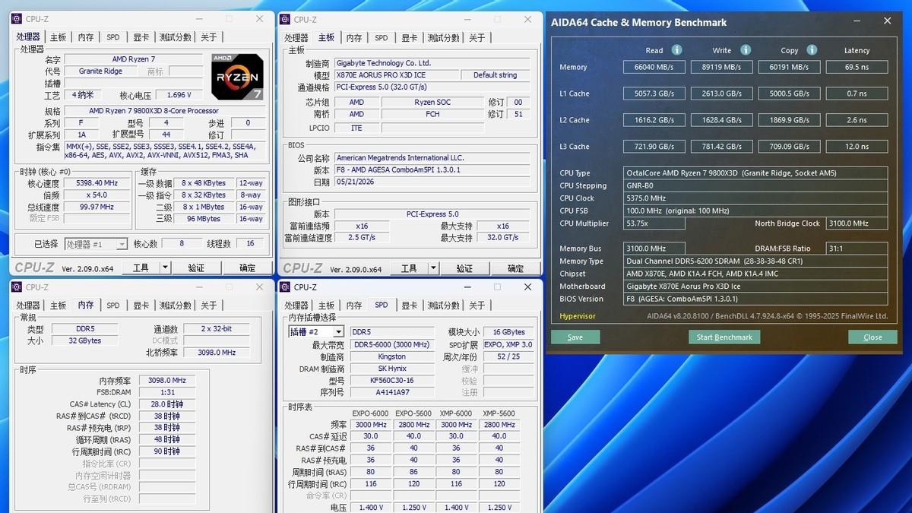Click the DRAM:FSB Ratio 31:1 value

[x=857, y=249]
